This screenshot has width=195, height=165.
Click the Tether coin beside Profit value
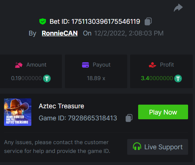click(178, 78)
